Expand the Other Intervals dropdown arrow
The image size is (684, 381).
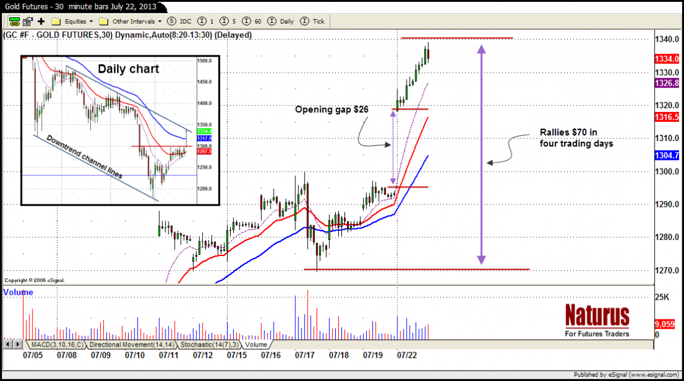(160, 21)
